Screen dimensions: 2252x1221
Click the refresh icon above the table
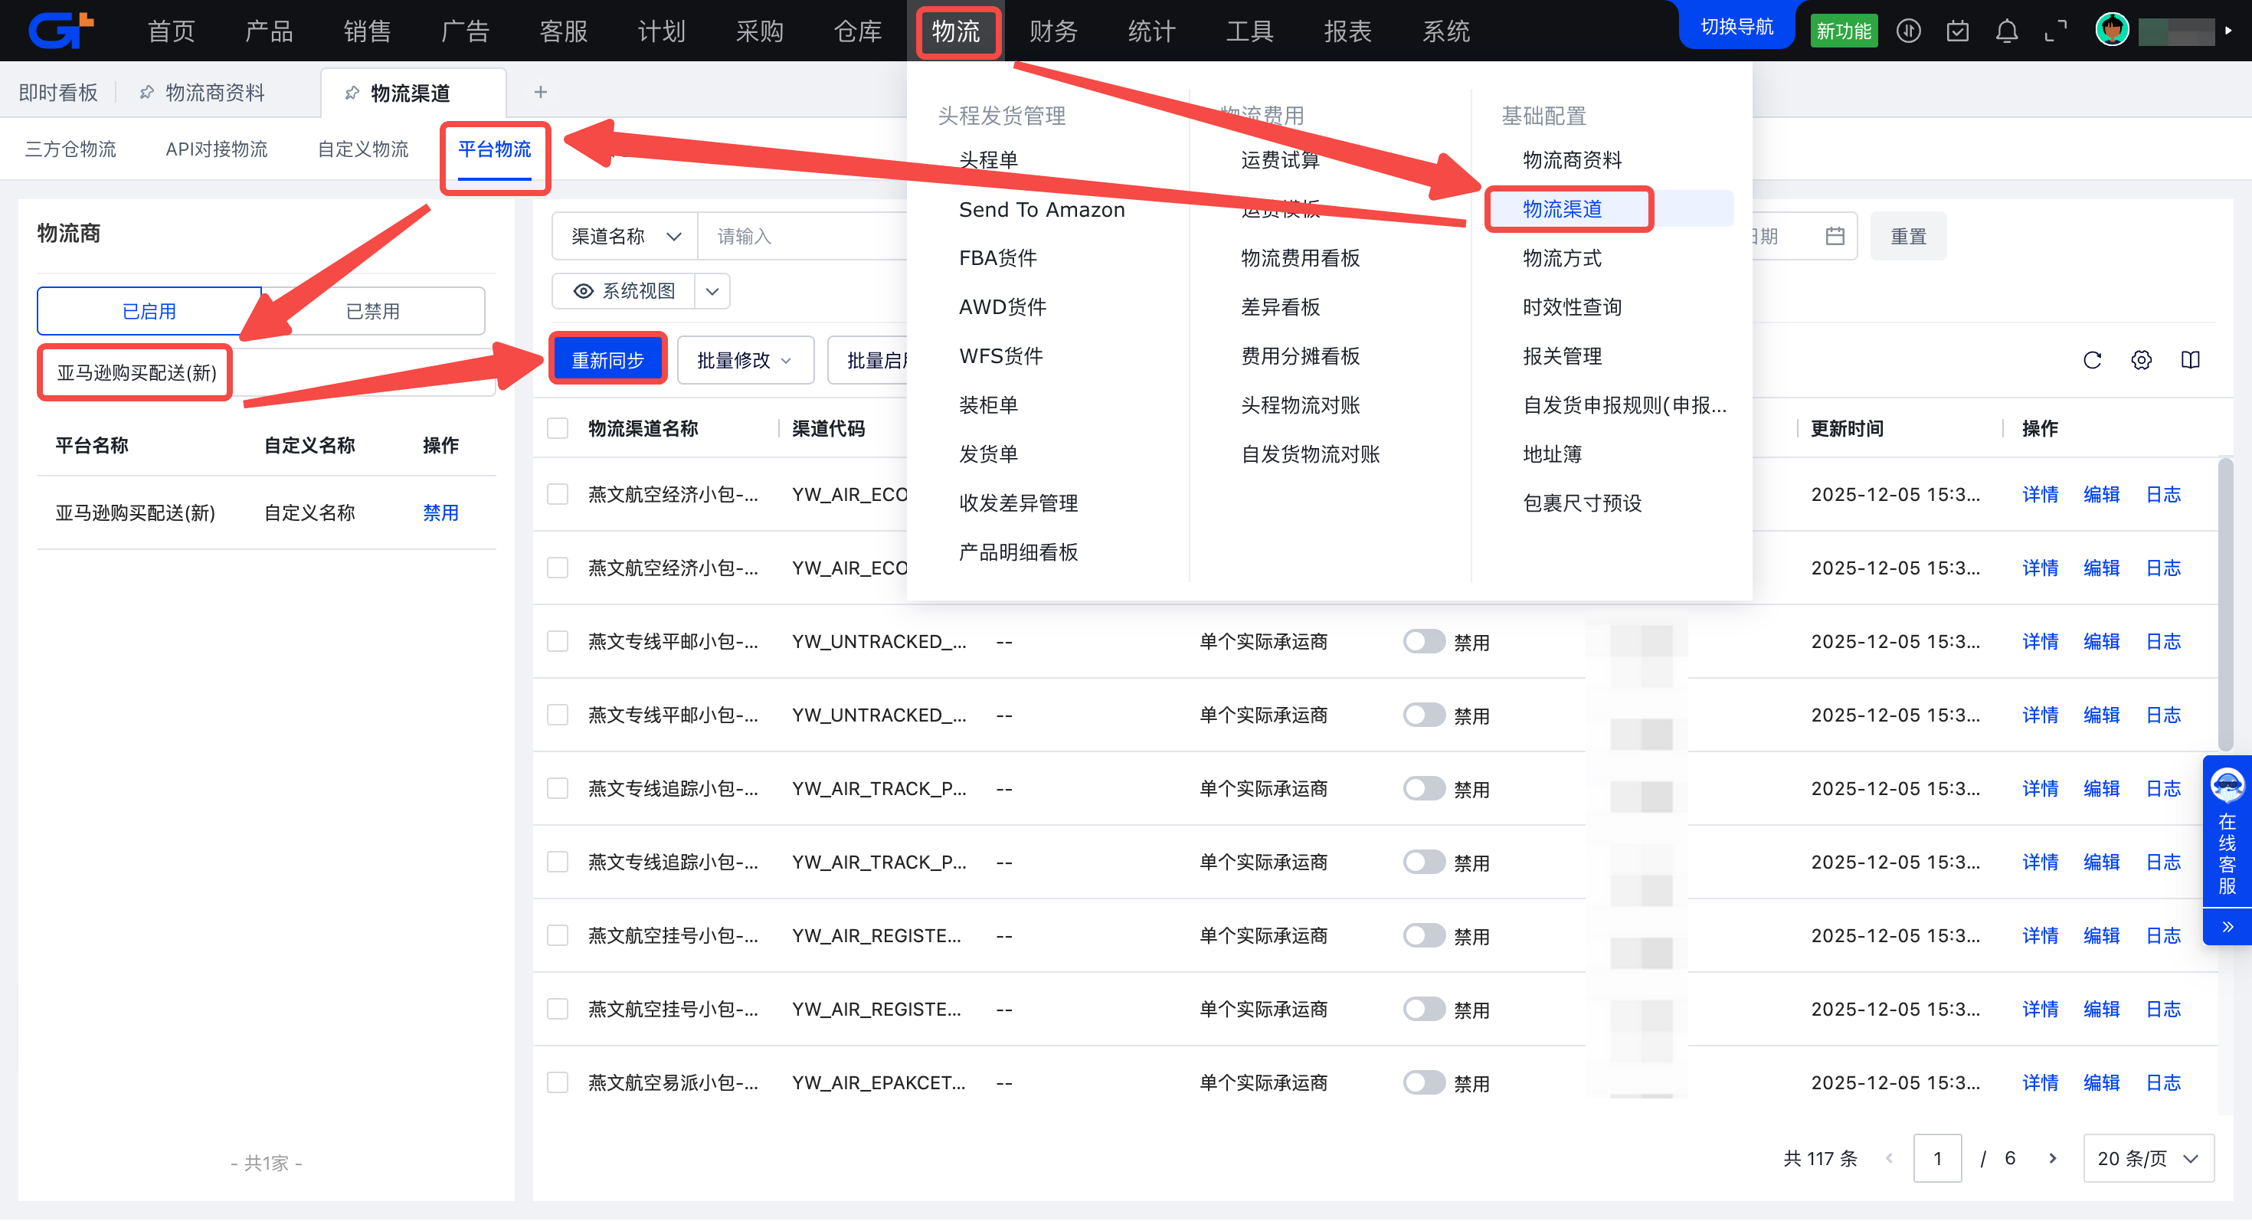pyautogui.click(x=2091, y=360)
